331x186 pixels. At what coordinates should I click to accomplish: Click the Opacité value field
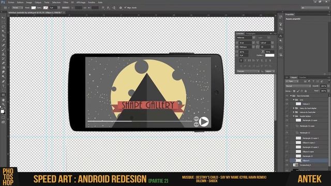(x=323, y=86)
